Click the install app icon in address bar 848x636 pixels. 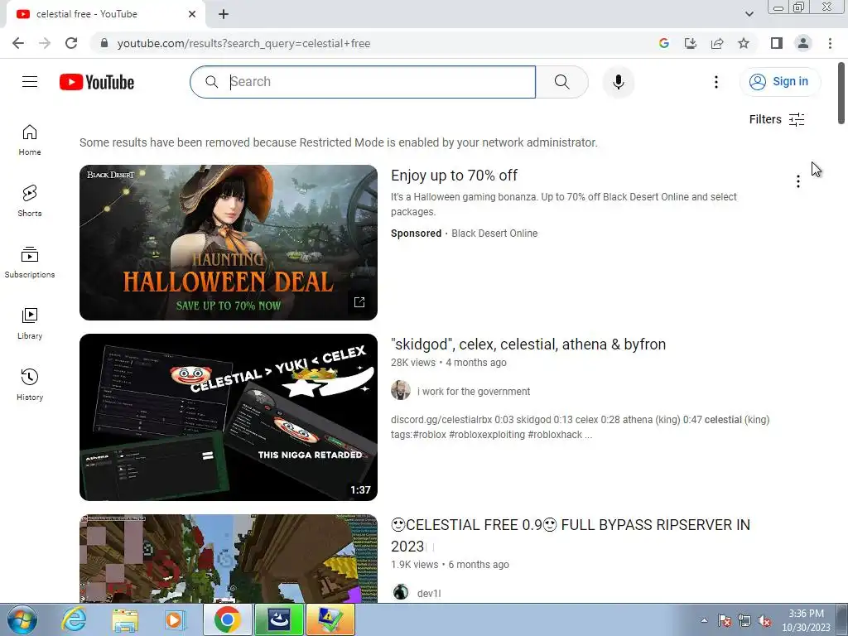coord(691,43)
